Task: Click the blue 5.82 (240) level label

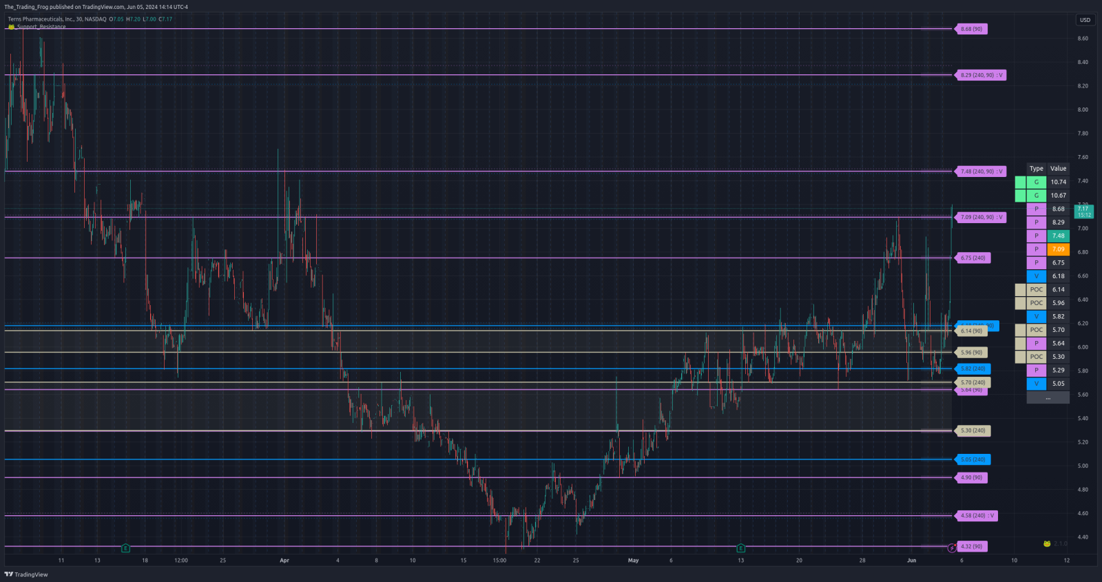Action: (973, 369)
